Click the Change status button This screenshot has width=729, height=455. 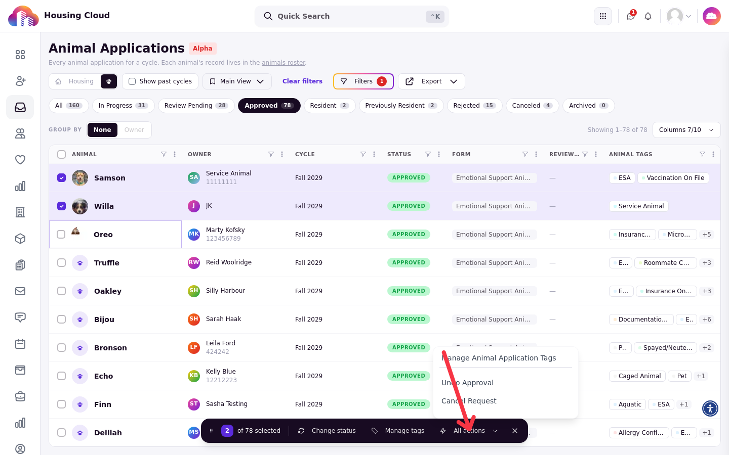(x=327, y=431)
